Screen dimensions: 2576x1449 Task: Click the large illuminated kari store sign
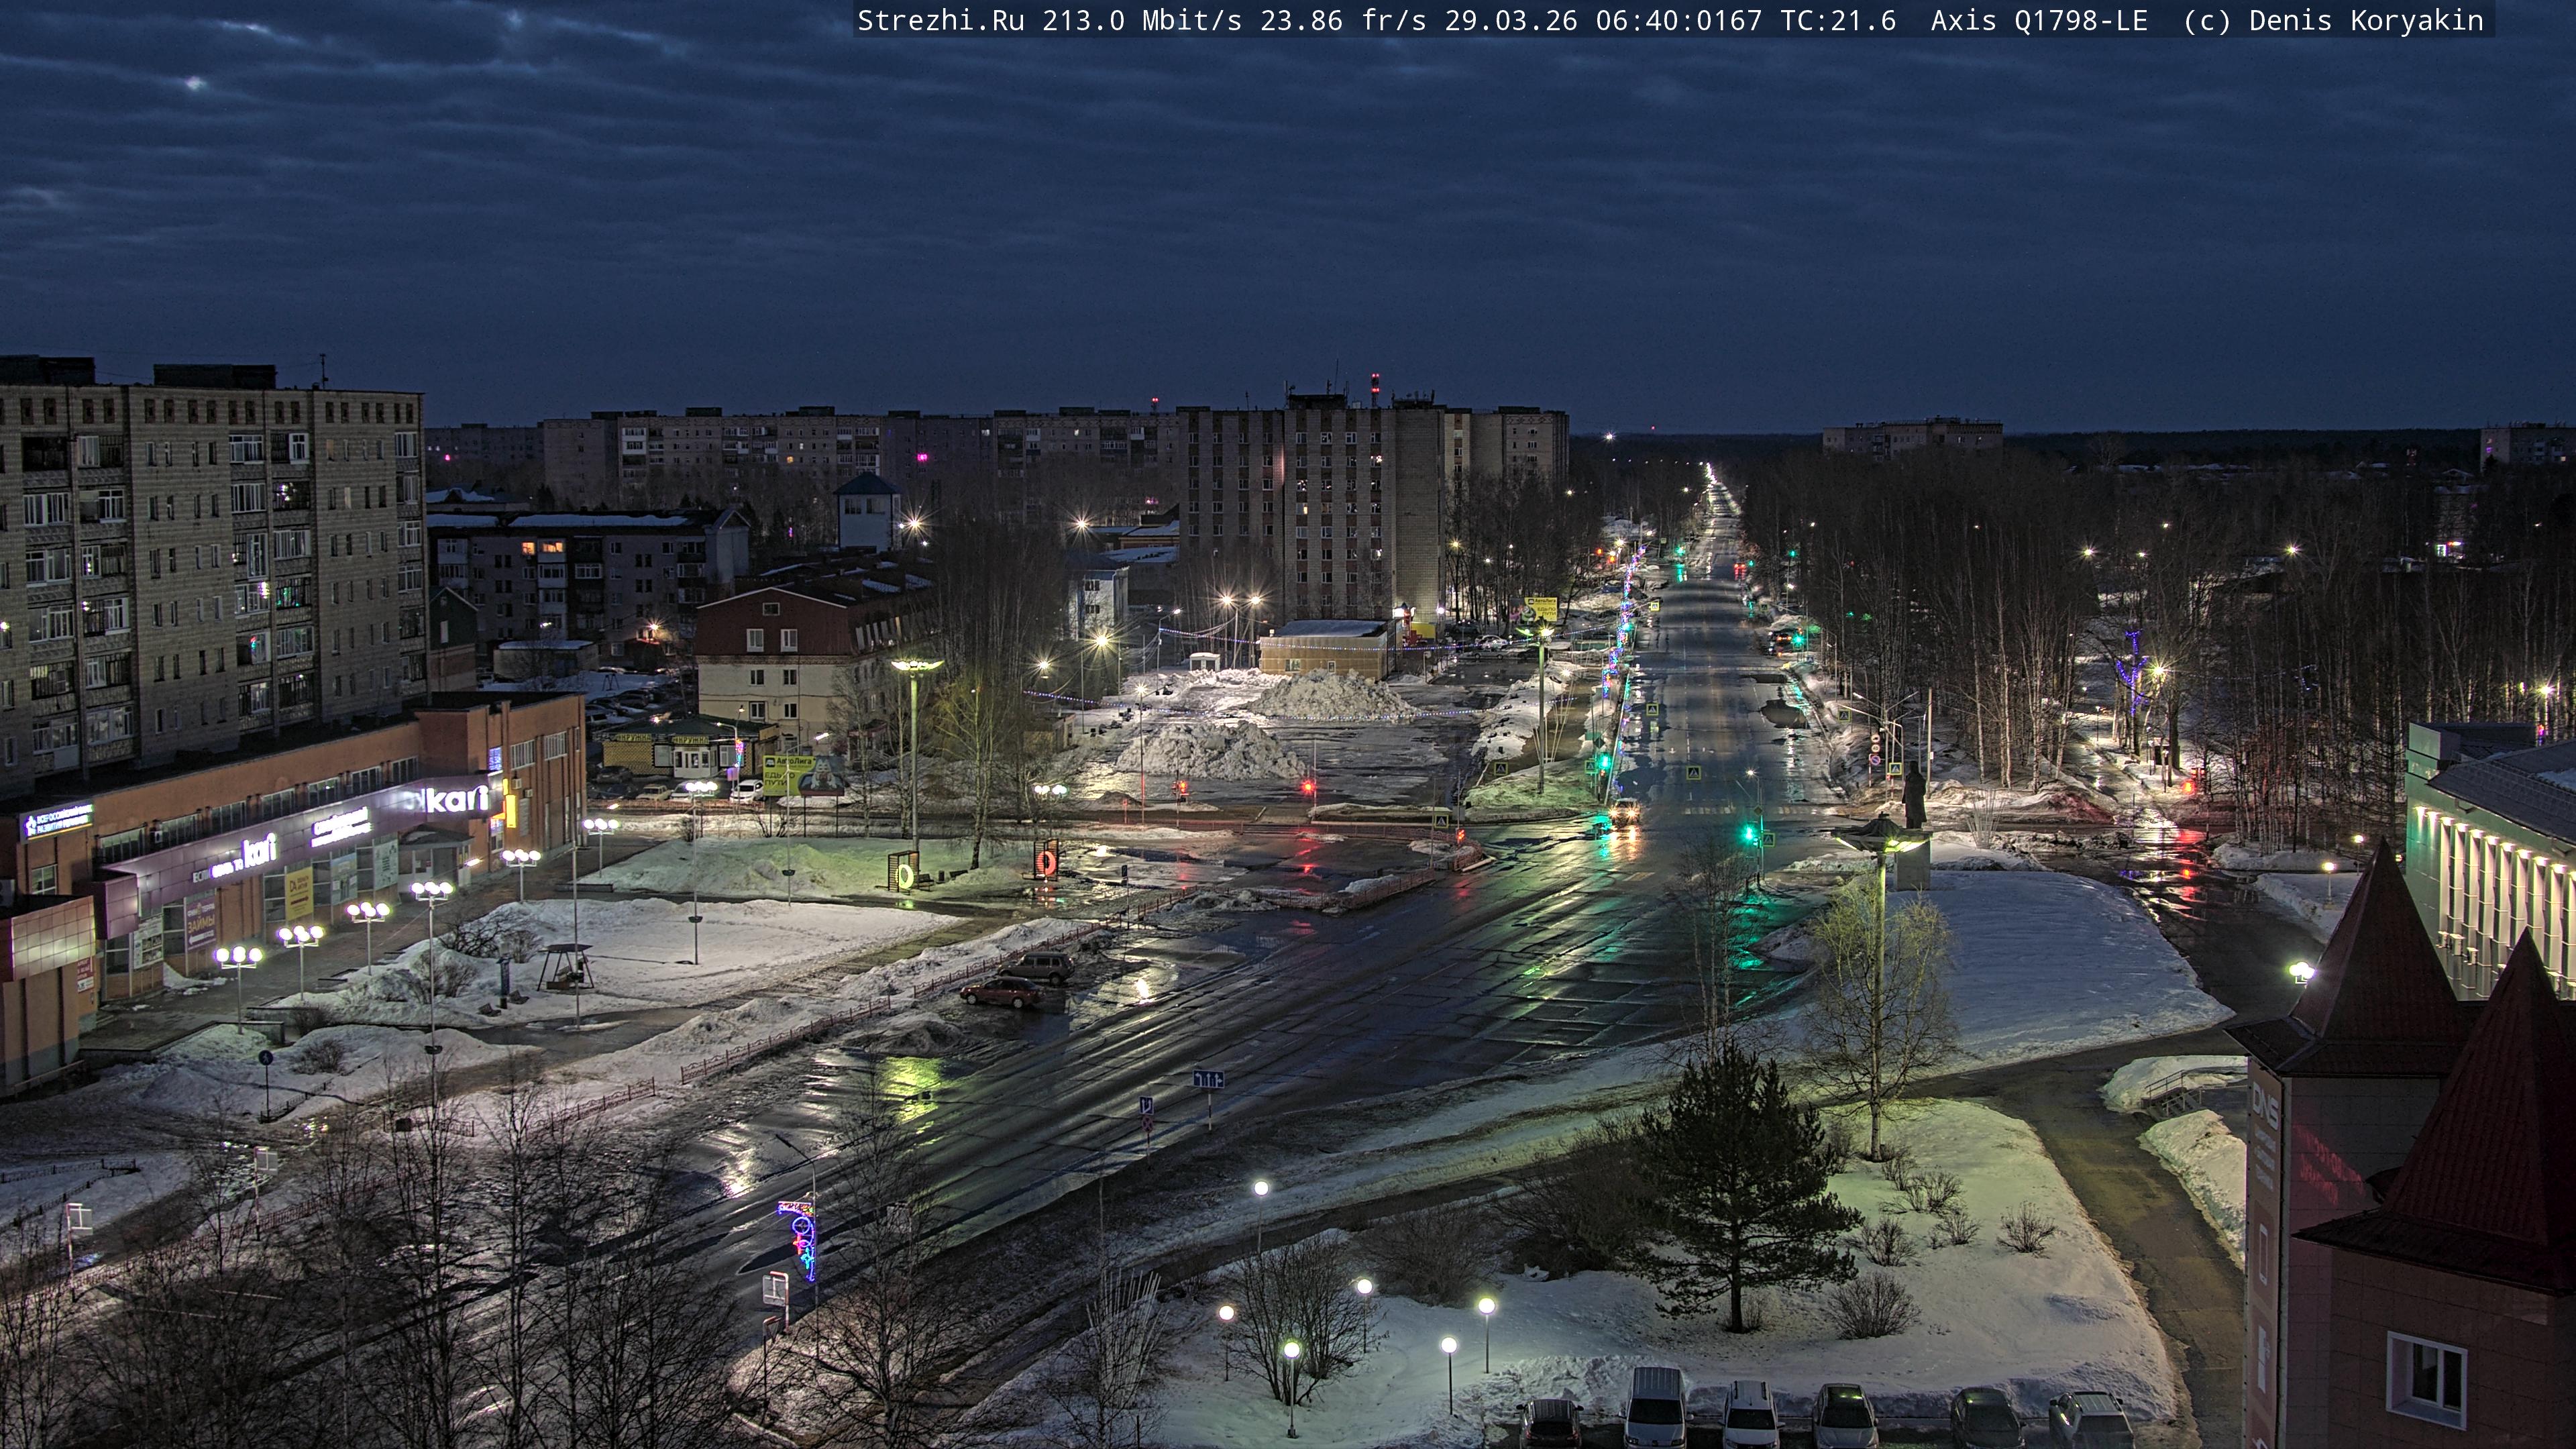[x=457, y=799]
